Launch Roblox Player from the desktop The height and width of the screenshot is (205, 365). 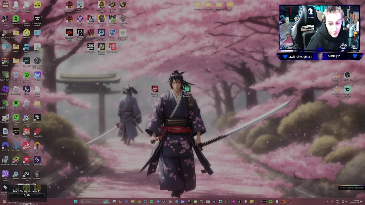click(27, 104)
